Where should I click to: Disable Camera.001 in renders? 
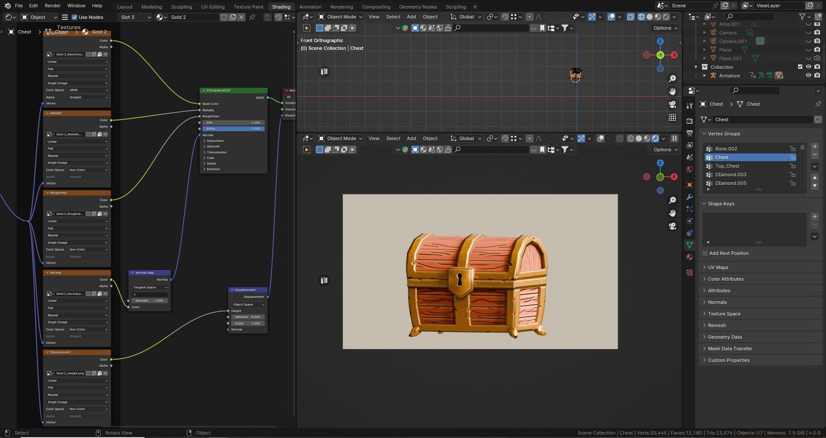817,41
